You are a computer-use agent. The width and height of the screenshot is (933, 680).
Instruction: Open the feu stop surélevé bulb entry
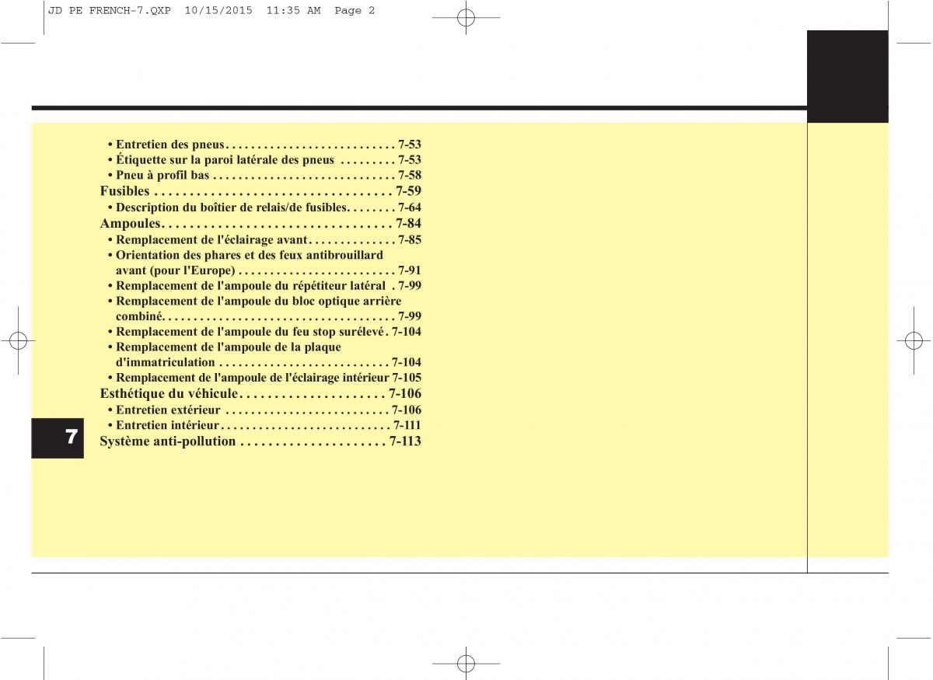[264, 332]
